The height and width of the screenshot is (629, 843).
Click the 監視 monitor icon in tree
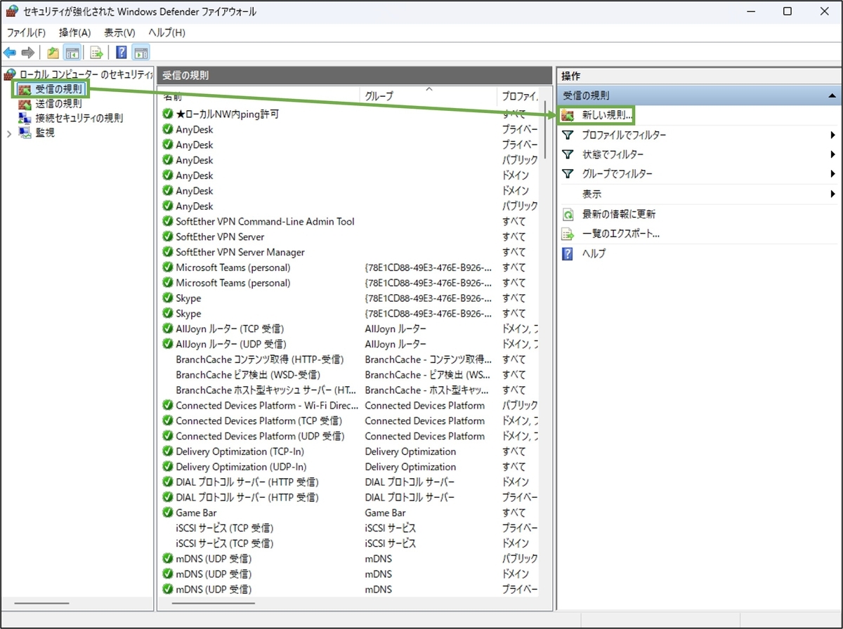point(25,133)
